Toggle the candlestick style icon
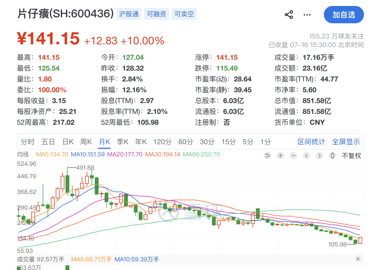This screenshot has width=377, height=270. tap(332, 156)
